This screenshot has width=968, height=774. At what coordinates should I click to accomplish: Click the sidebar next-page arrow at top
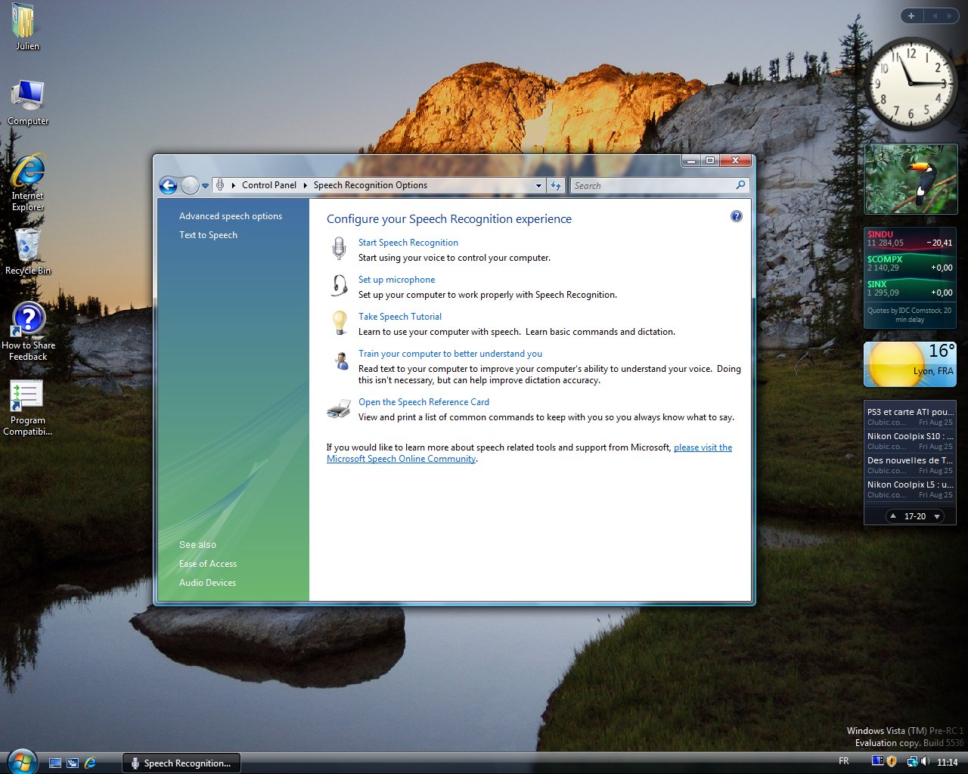pos(950,16)
